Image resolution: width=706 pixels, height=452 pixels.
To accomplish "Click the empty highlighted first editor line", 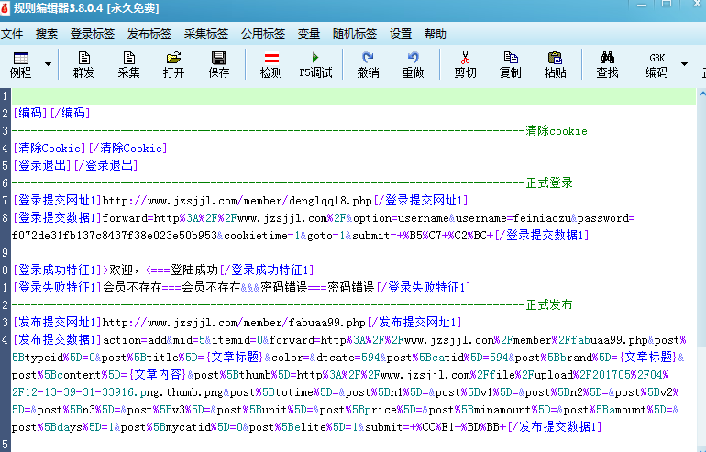I will coord(353,96).
